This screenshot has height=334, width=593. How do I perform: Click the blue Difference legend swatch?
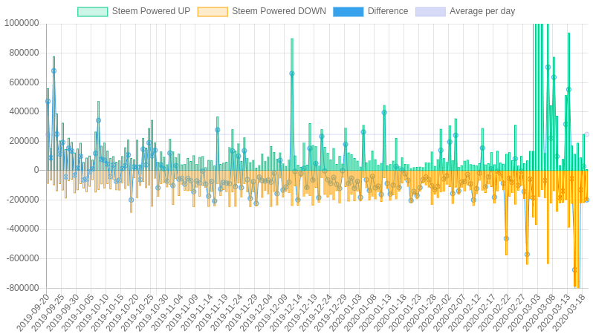[x=349, y=12]
